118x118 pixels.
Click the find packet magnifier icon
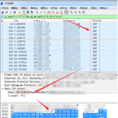[x=37, y=12]
